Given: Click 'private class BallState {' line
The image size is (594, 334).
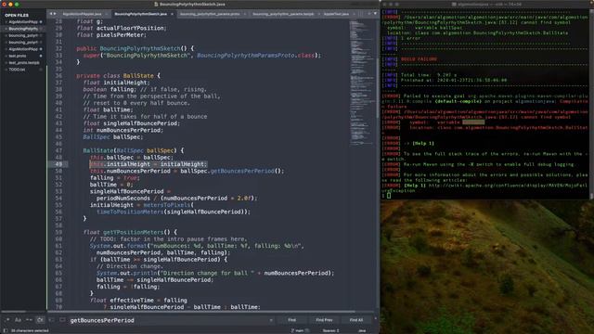Looking at the screenshot, I should 118,76.
